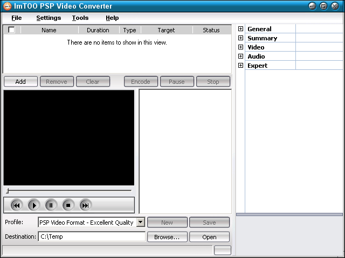This screenshot has width=345, height=258.
Task: Click the Remove button
Action: (57, 82)
